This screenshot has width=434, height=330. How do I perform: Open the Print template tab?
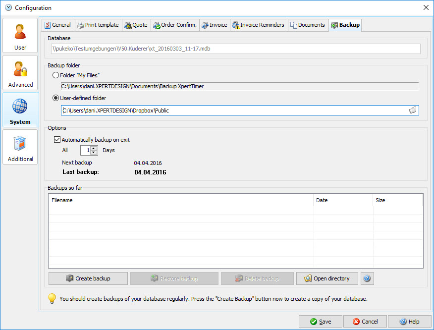click(98, 25)
